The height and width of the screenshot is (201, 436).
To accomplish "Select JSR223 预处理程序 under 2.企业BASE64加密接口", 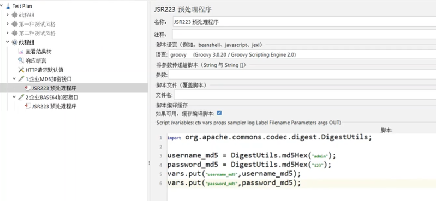I will click(x=54, y=106).
